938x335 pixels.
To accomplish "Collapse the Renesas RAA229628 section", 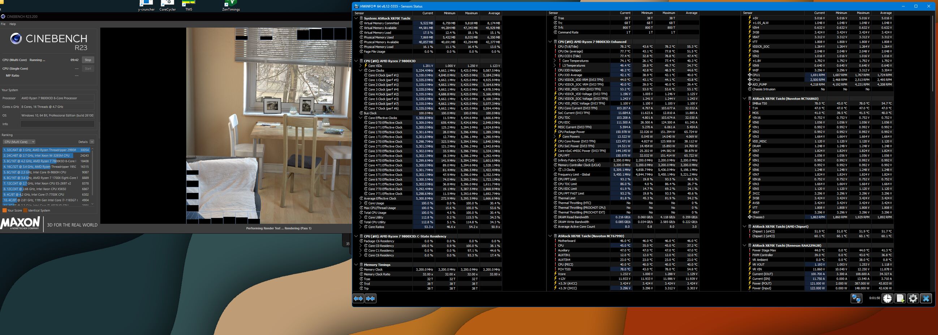I will (x=745, y=245).
